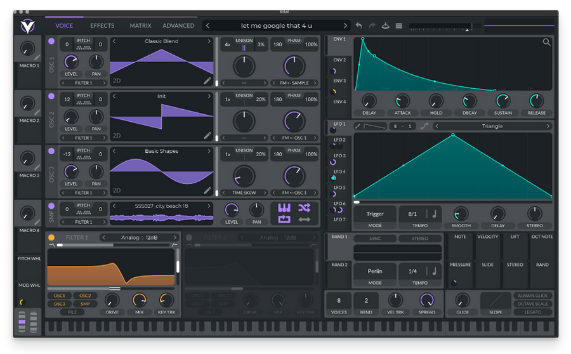The height and width of the screenshot is (354, 571).
Task: Click the MACRO 2 edit pencil icon
Action: point(37,112)
